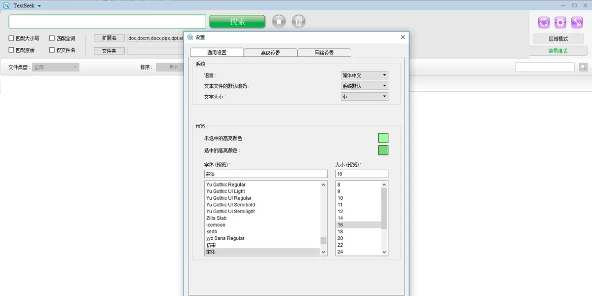
Task: Pick the 未选中的高亮颜色 swatch
Action: tap(383, 138)
